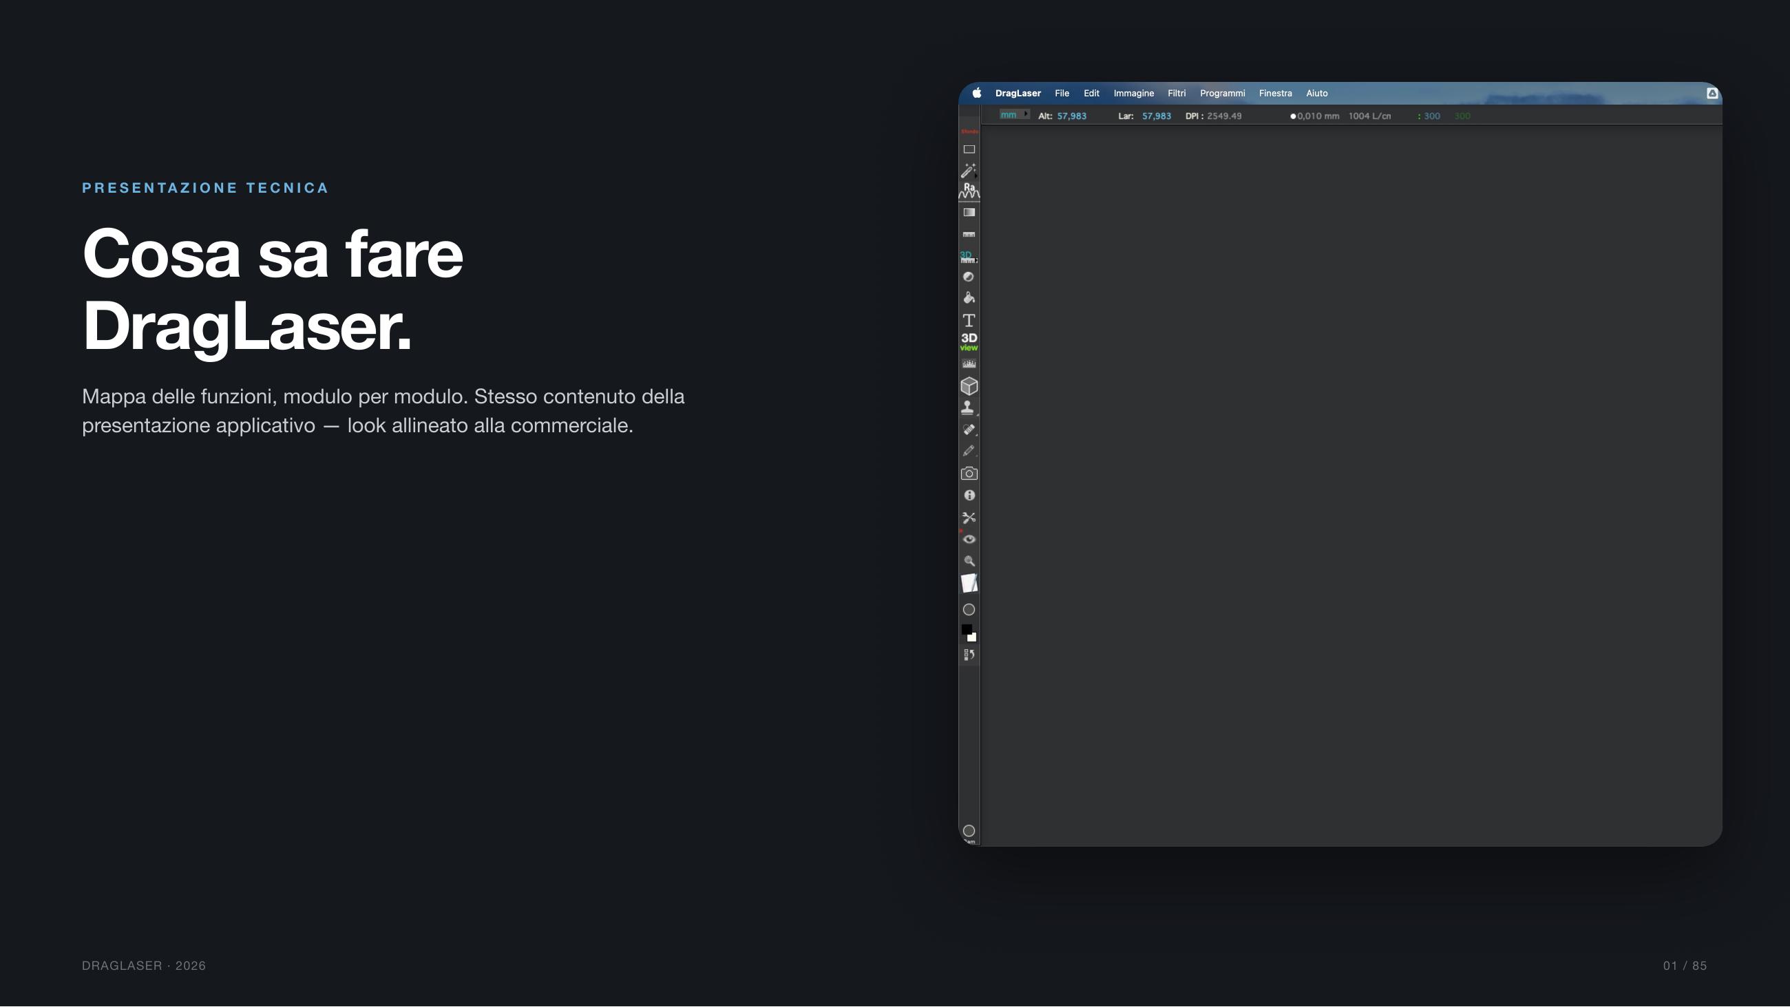This screenshot has width=1790, height=1007.
Task: Open the Programmi menu
Action: (x=1222, y=93)
